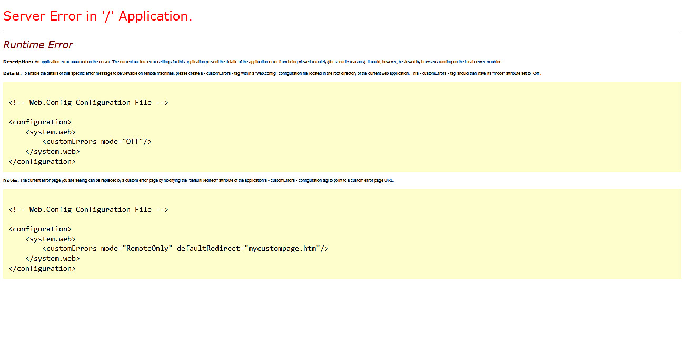Image resolution: width=685 pixels, height=344 pixels.
Task: Click the "Server Error in '/' Application." heading
Action: [98, 16]
